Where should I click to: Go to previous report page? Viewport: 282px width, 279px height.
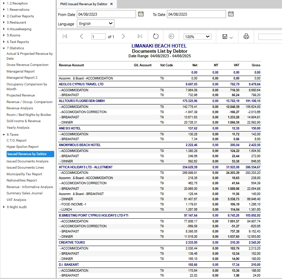coord(81,36)
